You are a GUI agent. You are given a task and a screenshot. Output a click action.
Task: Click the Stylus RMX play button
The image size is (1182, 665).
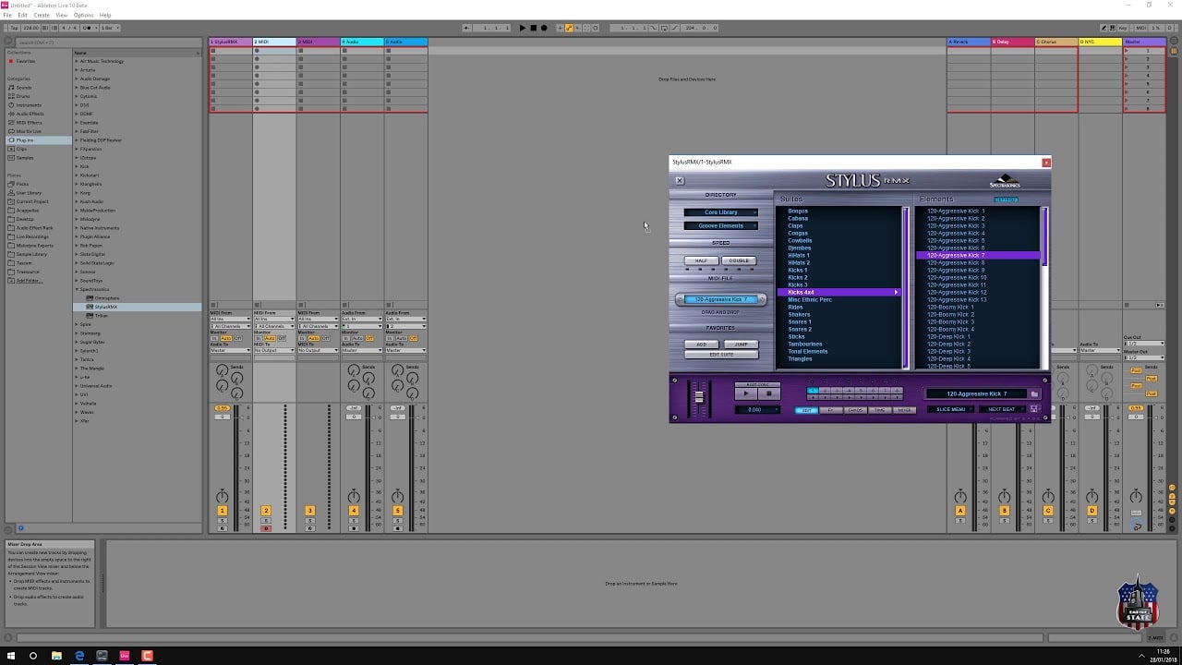point(746,393)
